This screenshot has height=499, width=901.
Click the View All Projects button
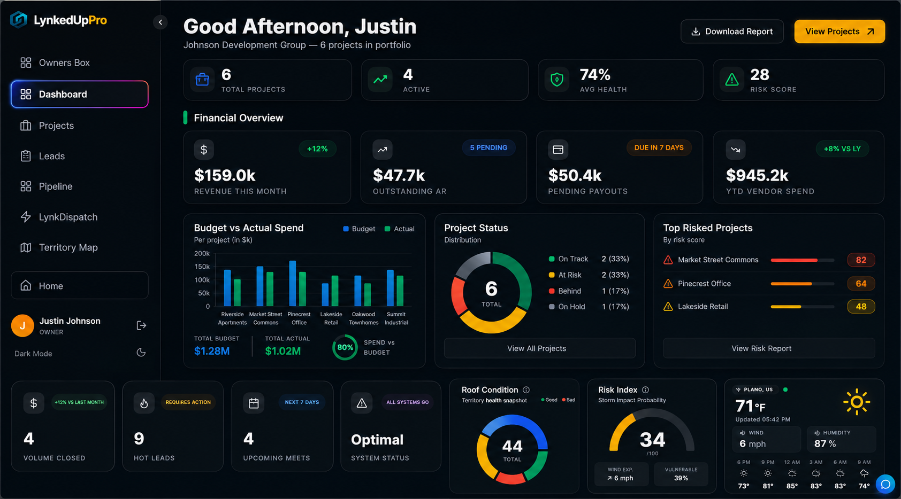point(540,348)
